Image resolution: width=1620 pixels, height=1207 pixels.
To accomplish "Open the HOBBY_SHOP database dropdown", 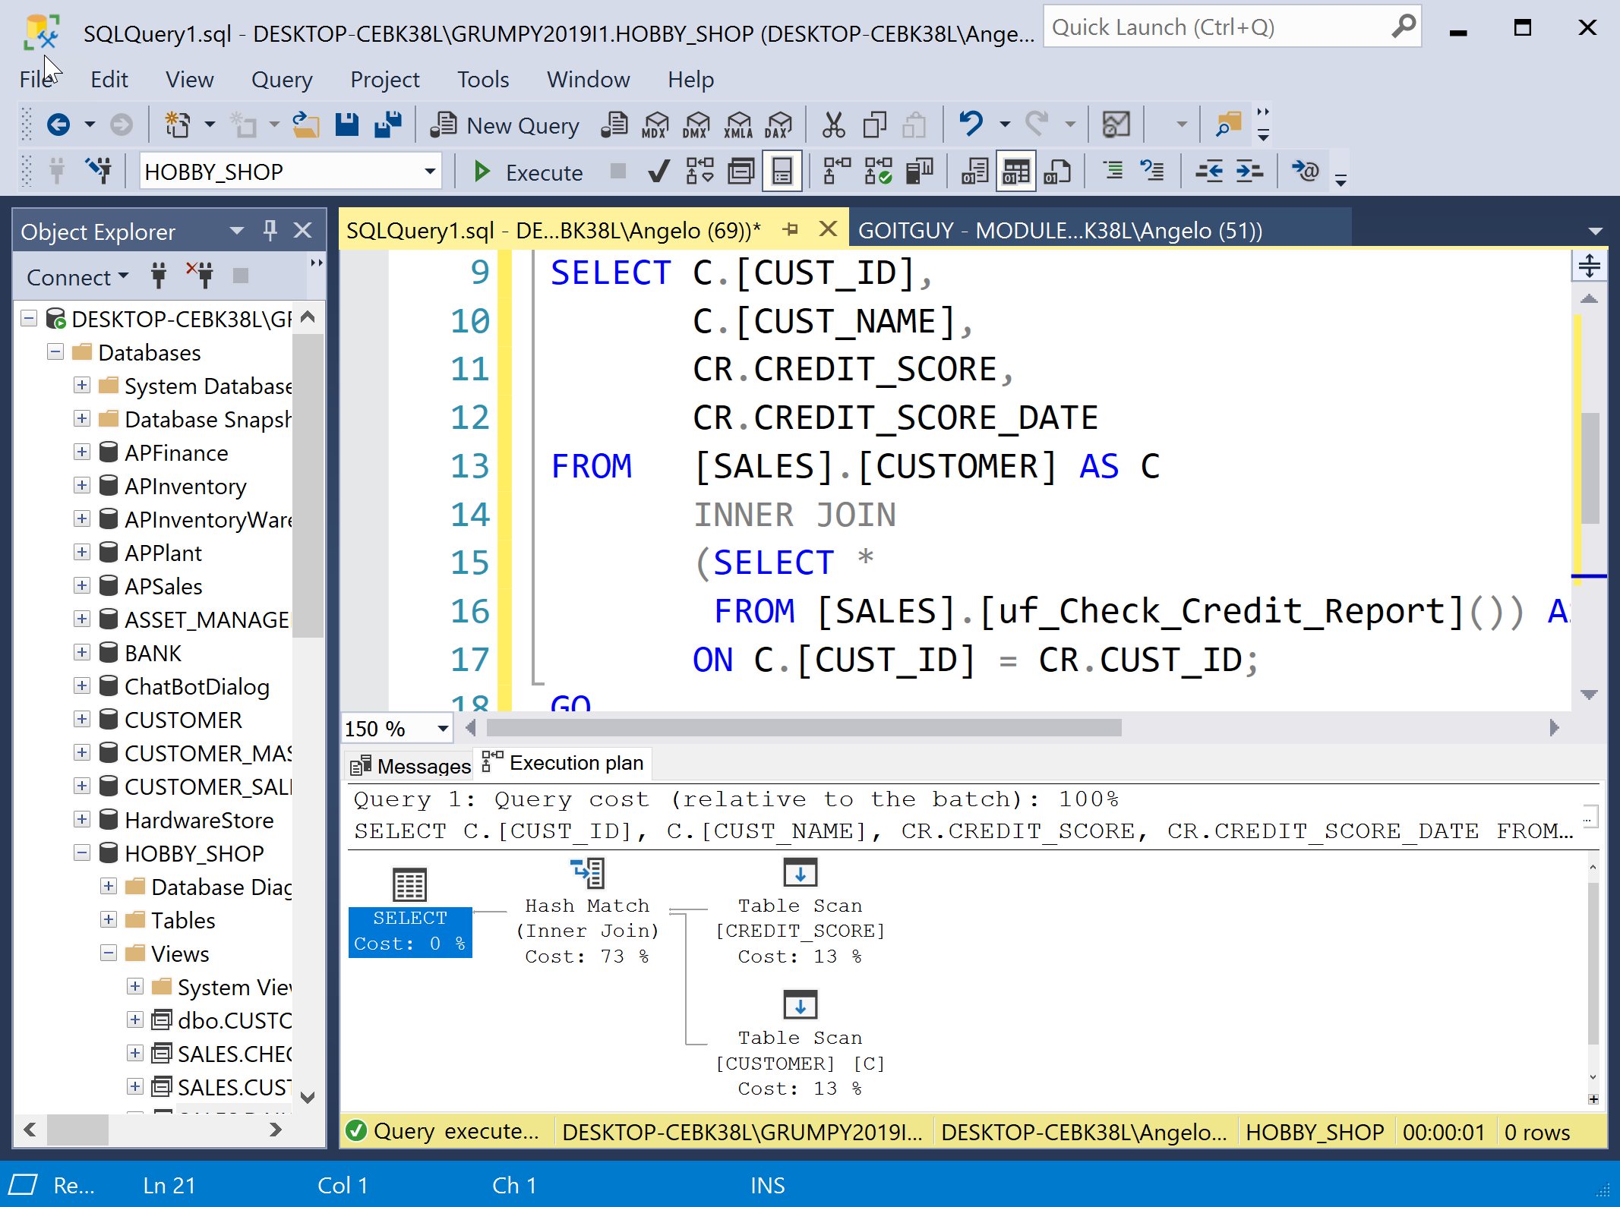I will coord(430,172).
